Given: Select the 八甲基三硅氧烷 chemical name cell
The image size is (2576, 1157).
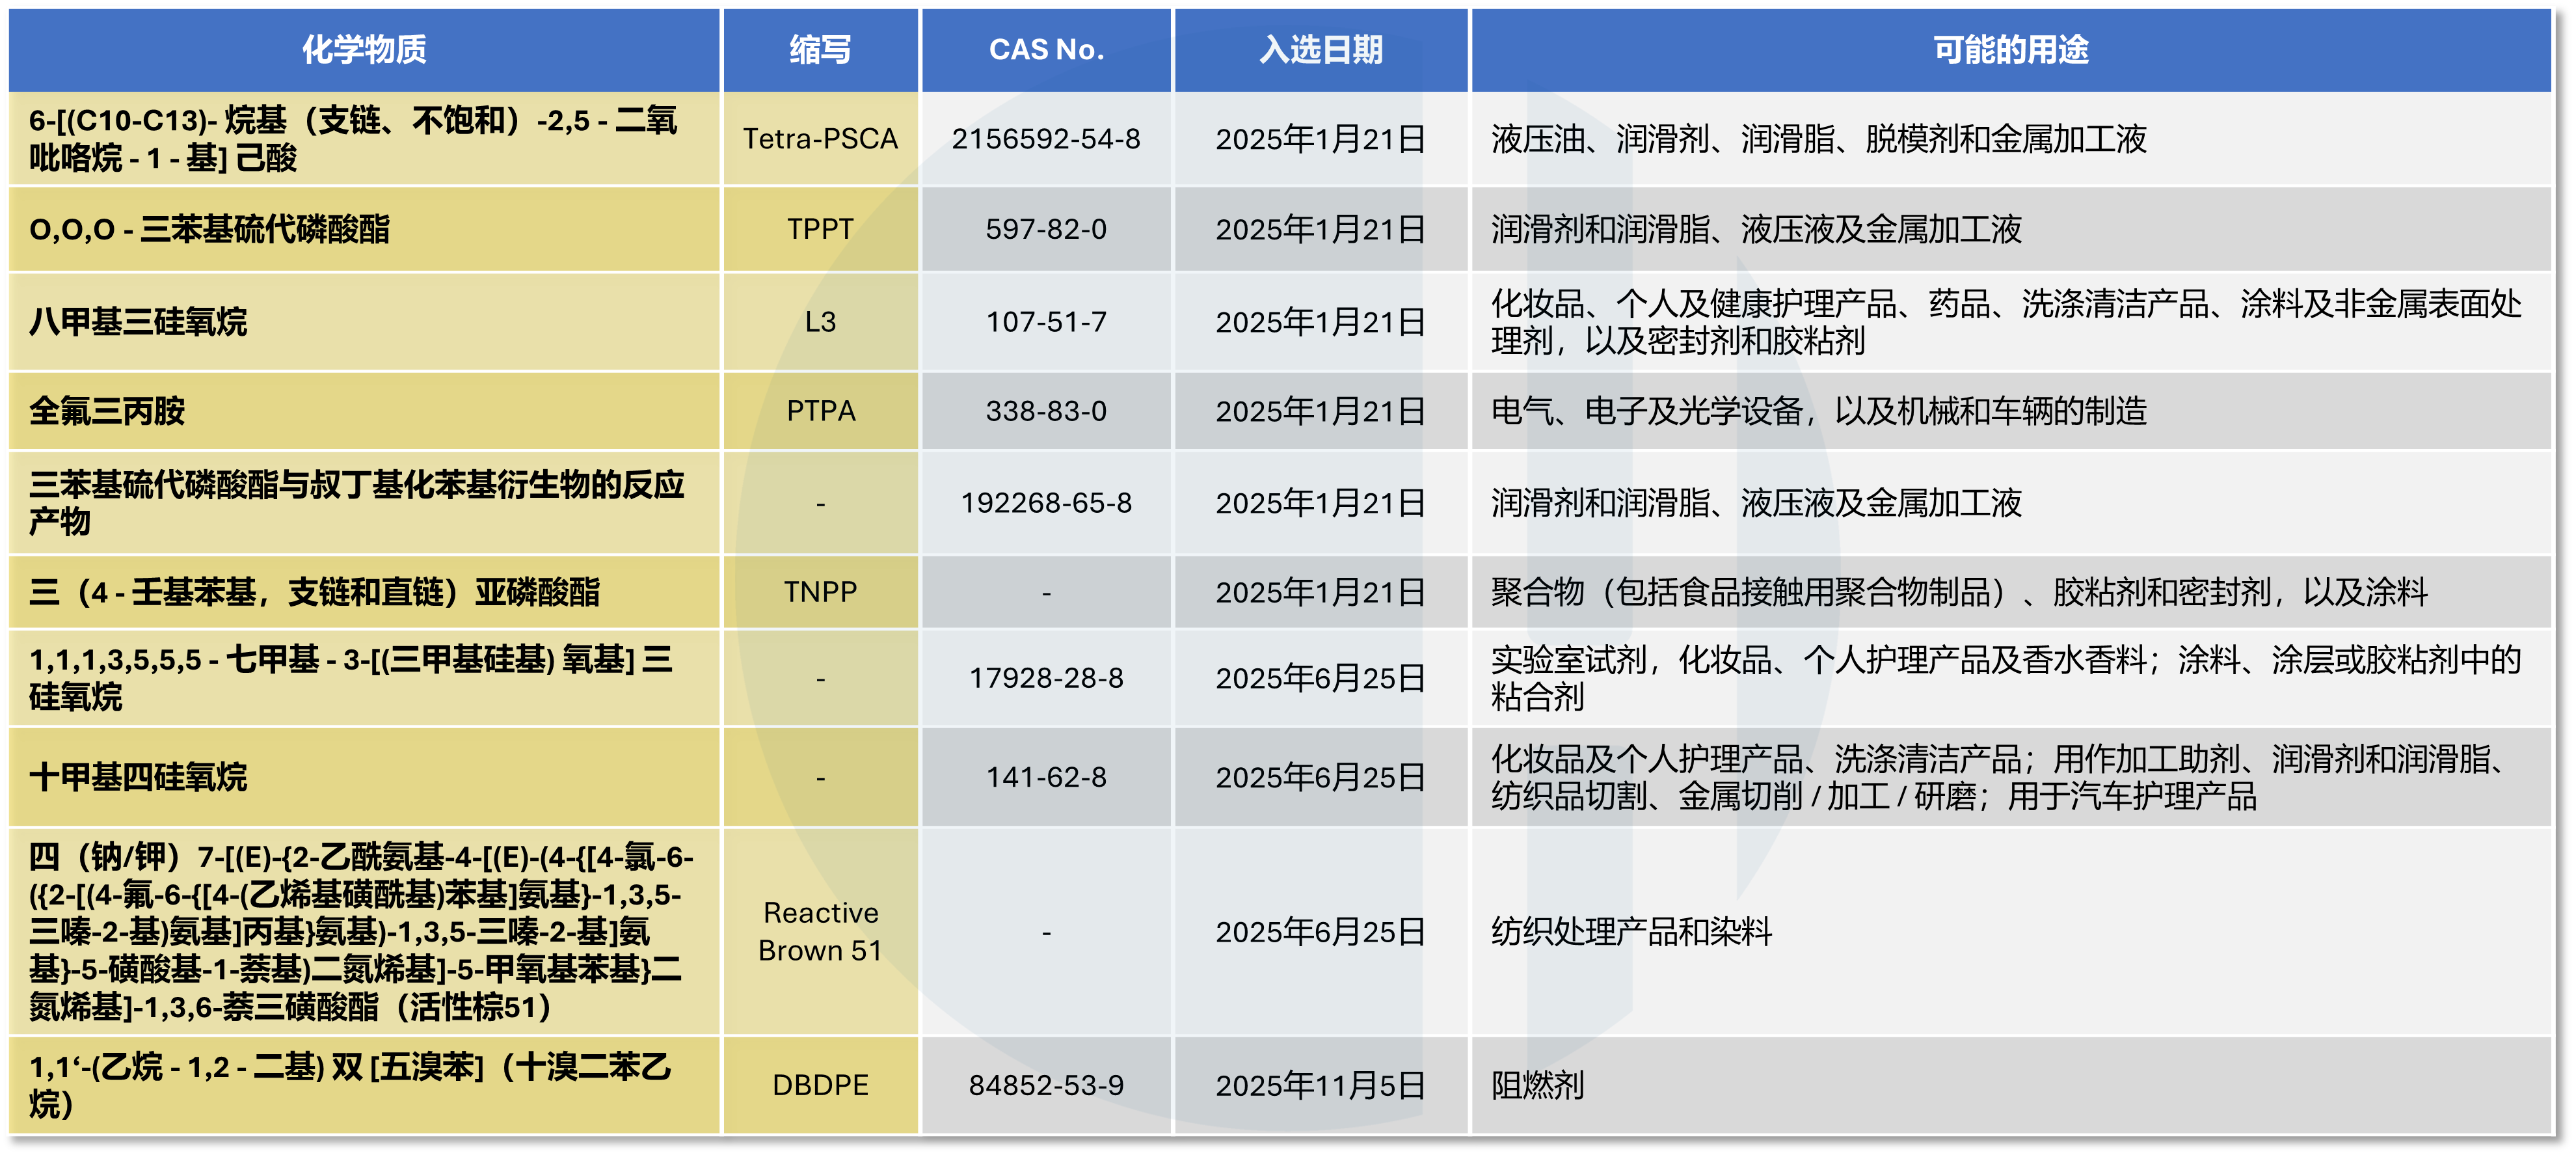Looking at the screenshot, I should (x=138, y=322).
